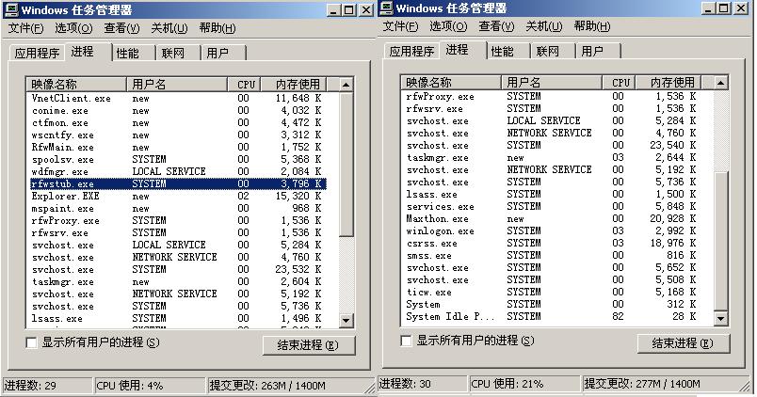Screen dimensions: 757x397
Task: Select taskmgr.exe process in right window
Action: 552,158
